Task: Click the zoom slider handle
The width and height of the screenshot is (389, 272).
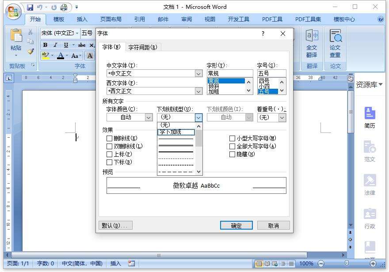Action: tap(347, 263)
